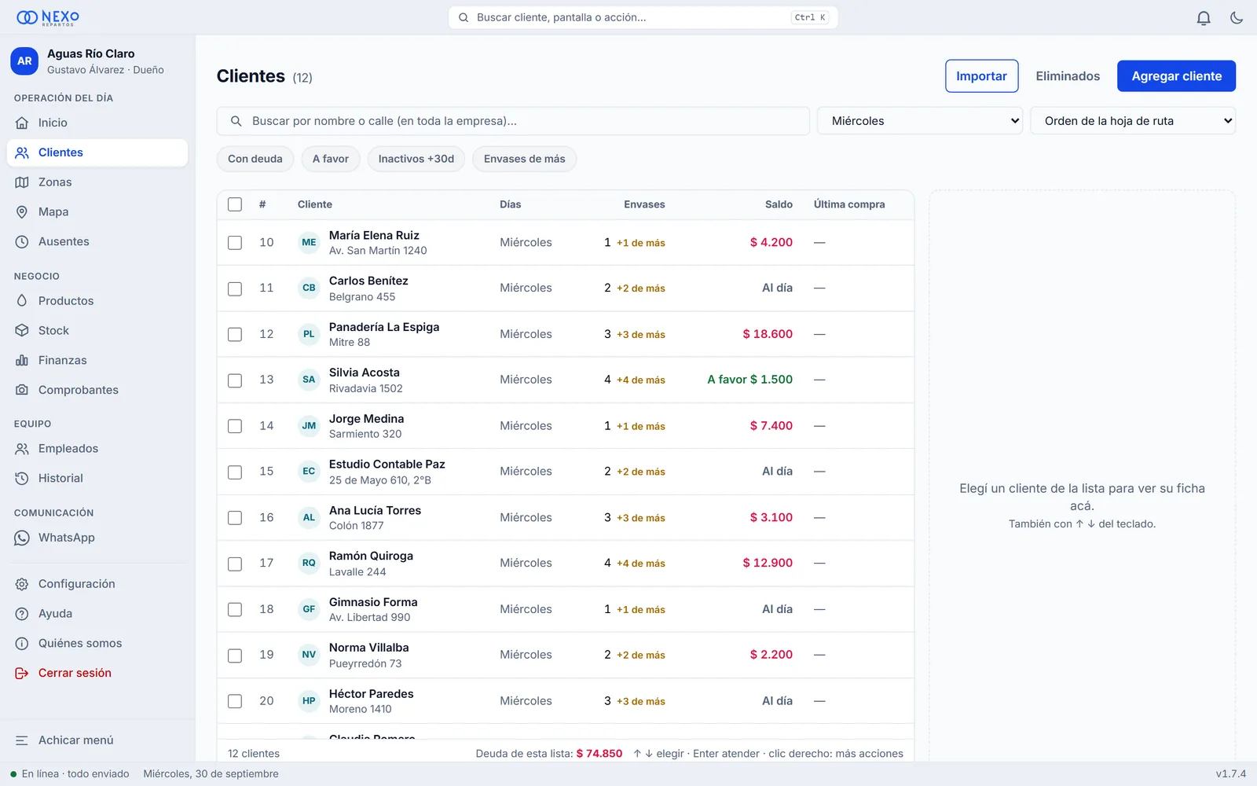The height and width of the screenshot is (786, 1257).
Task: Open Finanzas section
Action: 97,361
